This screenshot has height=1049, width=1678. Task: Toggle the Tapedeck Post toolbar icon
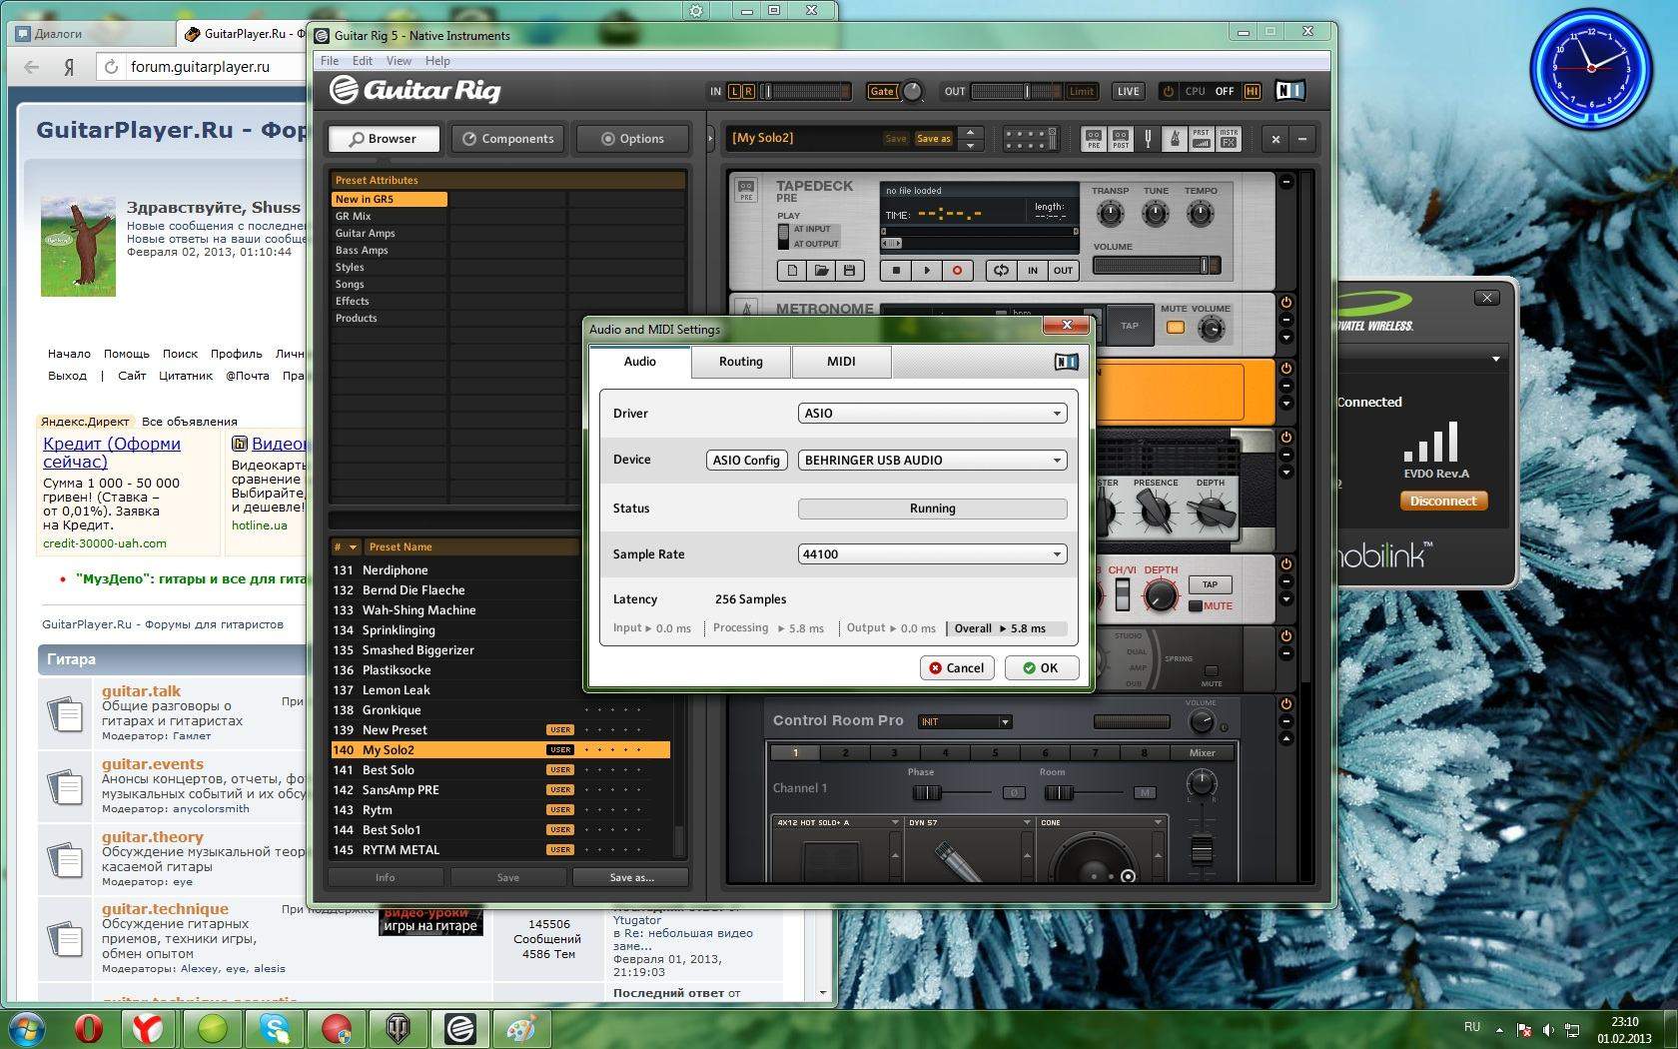click(1121, 139)
